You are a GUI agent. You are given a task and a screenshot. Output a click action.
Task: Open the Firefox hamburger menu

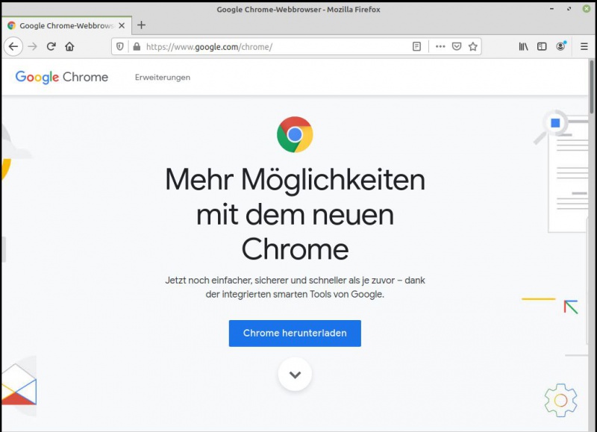584,46
